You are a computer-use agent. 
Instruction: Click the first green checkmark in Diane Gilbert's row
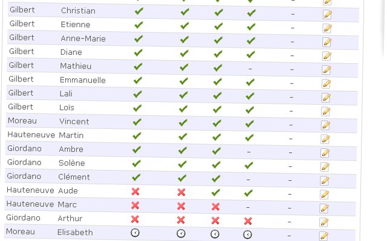pos(138,53)
